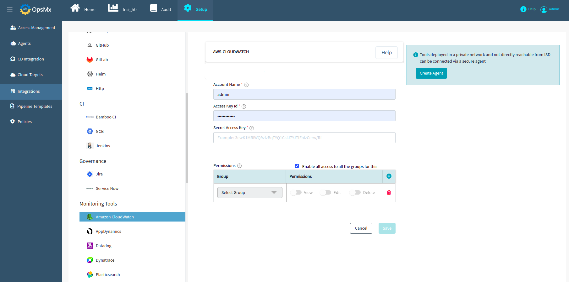Open the Select Group dropdown
This screenshot has height=282, width=569.
click(250, 192)
